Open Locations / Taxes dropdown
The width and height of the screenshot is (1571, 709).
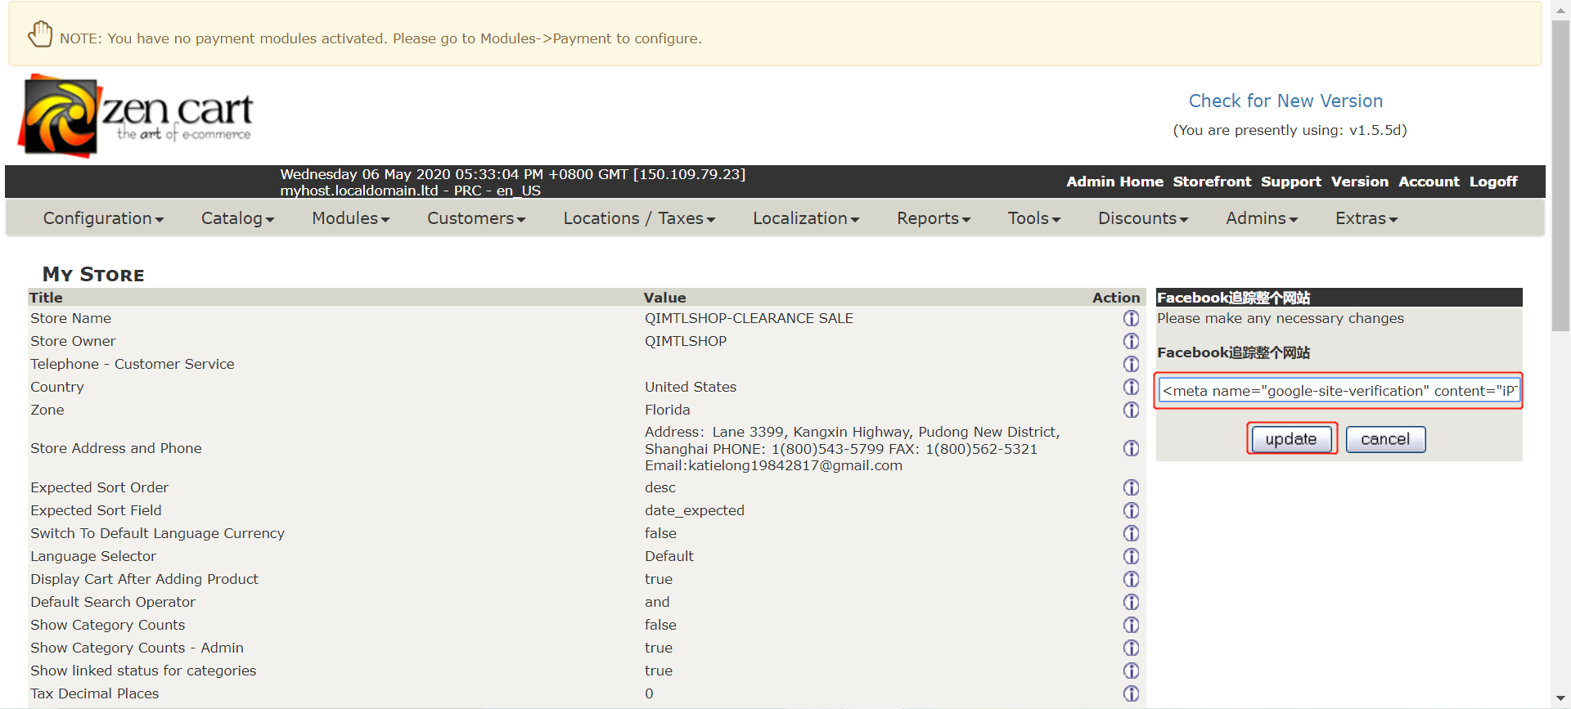click(x=640, y=218)
